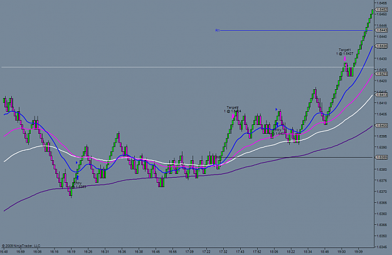Click the 1.6380 price axis label

(383, 170)
